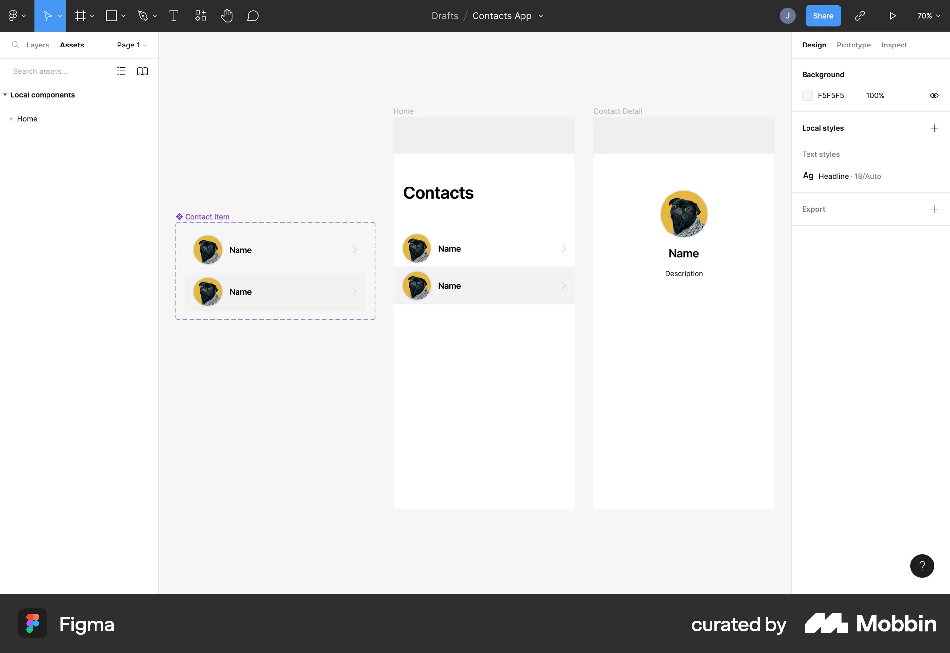Switch to the Layers tab

37,45
